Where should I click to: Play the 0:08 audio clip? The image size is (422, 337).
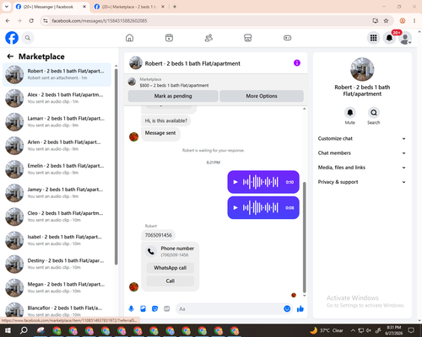(235, 208)
